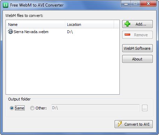The height and width of the screenshot is (135, 159).
Task: Sort the file list by Location column
Action: pos(90,25)
